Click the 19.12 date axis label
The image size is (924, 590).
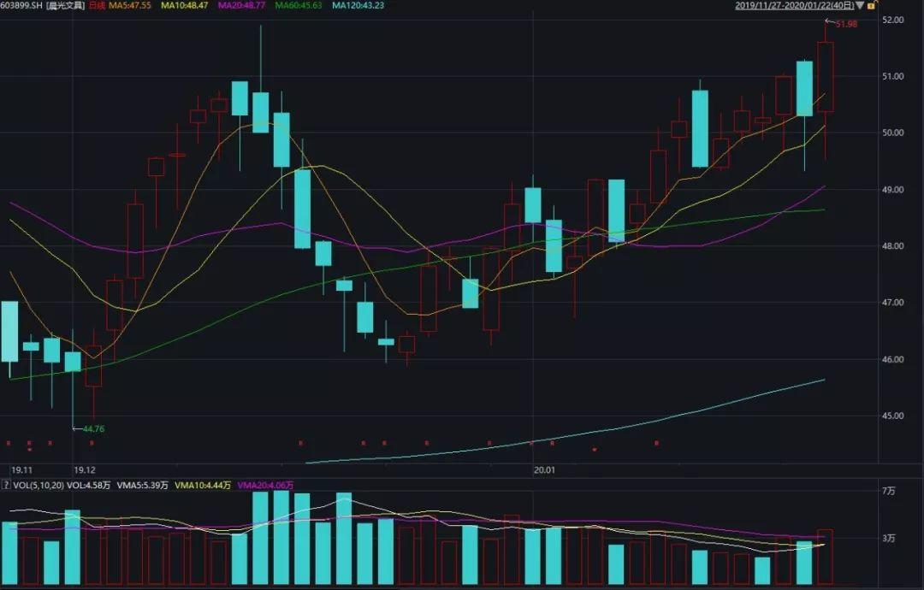[x=85, y=469]
